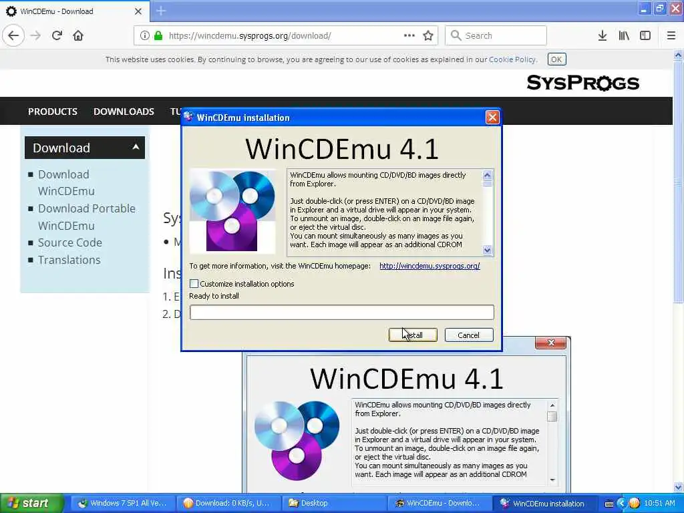The image size is (684, 513).
Task: Switch to WinCDEmu - Download taskbar item
Action: tap(440, 504)
